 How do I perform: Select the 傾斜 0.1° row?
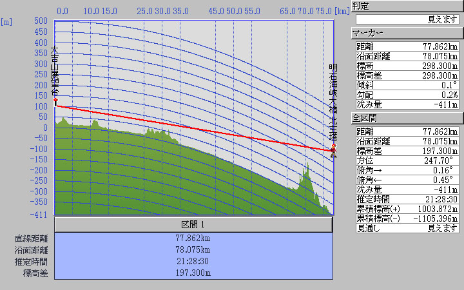click(407, 85)
